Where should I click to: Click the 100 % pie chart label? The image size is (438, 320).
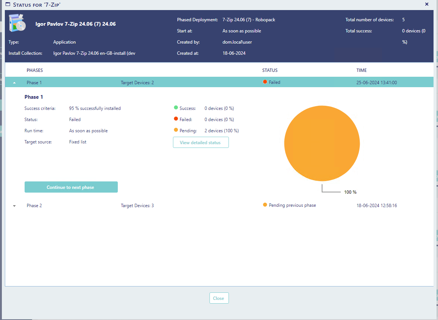click(x=350, y=192)
